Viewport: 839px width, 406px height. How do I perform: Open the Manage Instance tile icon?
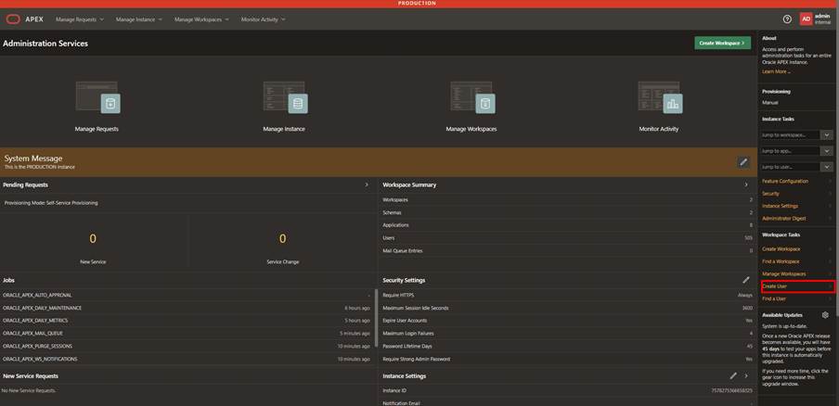285,97
